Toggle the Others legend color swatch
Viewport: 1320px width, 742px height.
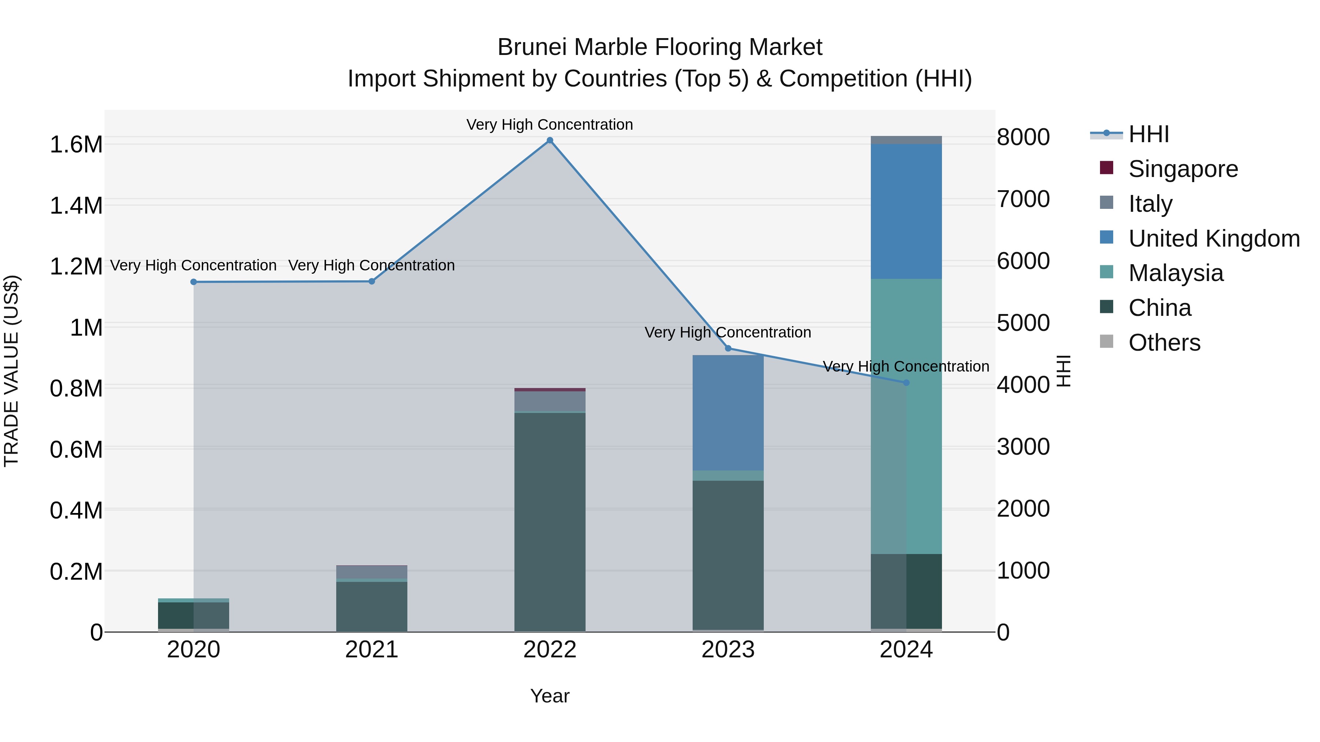[1106, 342]
